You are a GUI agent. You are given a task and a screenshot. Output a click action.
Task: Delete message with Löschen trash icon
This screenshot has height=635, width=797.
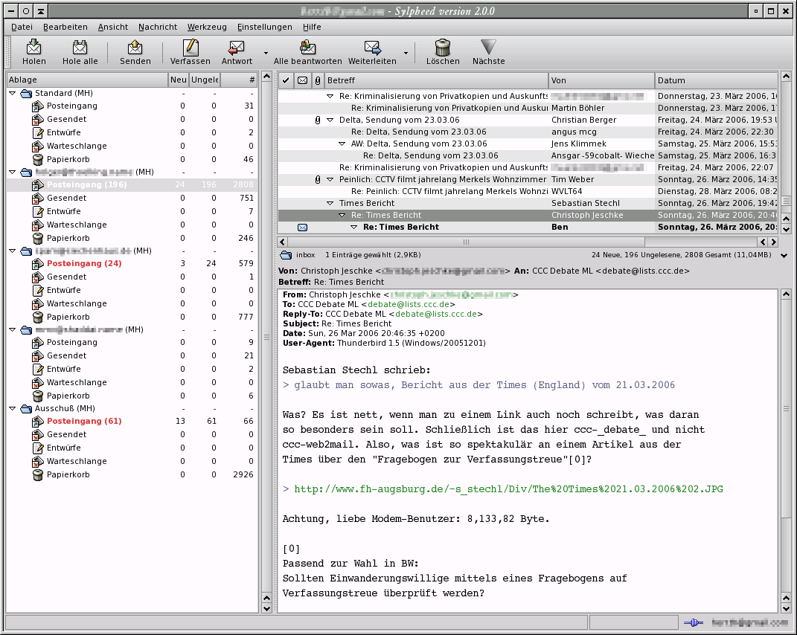pyautogui.click(x=442, y=48)
